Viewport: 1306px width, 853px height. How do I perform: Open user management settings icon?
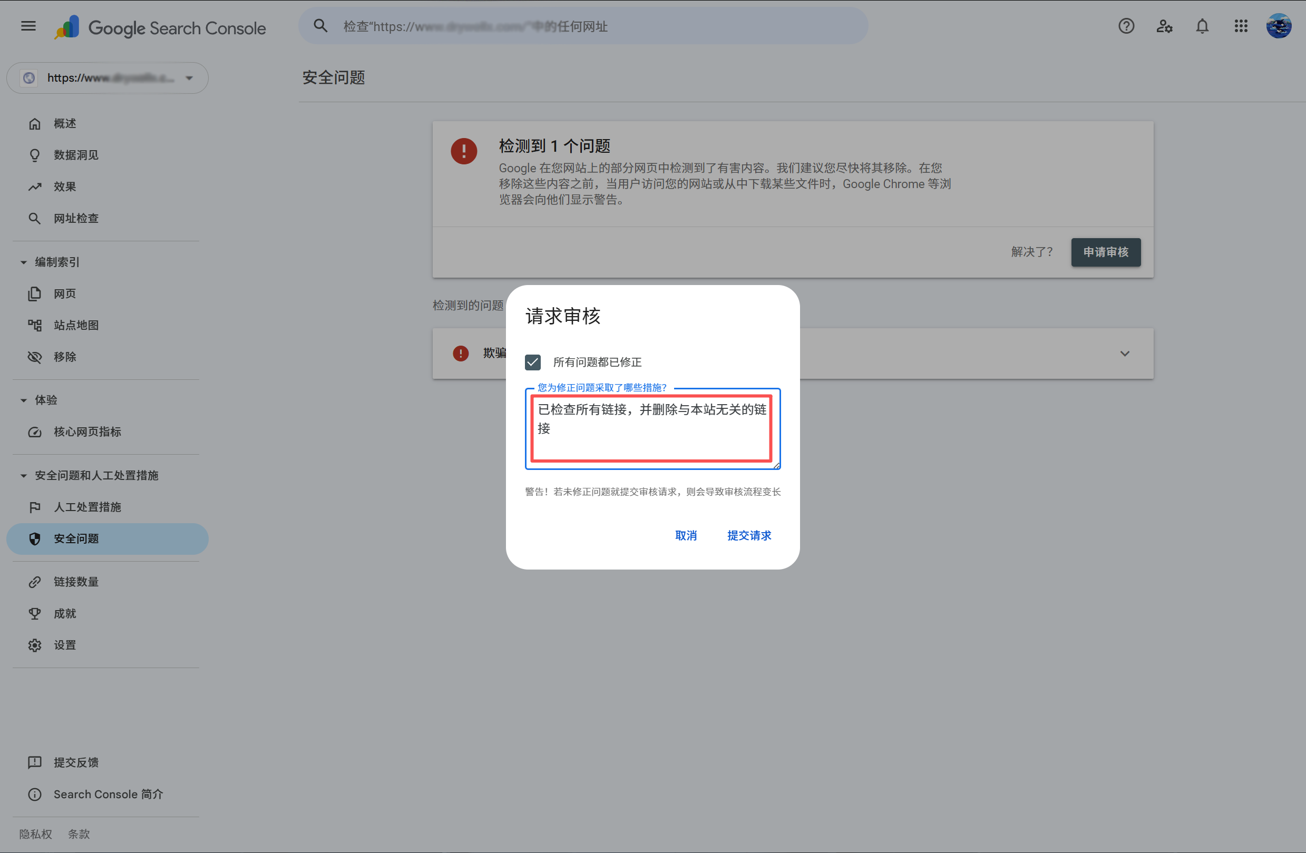1164,26
